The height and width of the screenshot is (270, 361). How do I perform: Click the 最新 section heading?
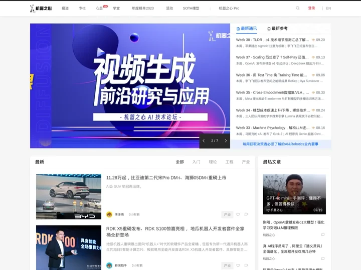click(x=40, y=162)
